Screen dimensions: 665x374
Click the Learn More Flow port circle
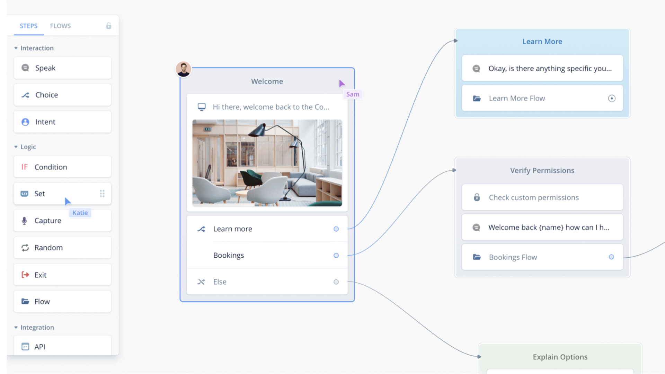click(x=612, y=98)
